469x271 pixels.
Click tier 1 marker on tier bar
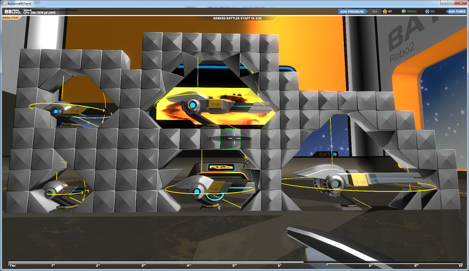[53, 265]
